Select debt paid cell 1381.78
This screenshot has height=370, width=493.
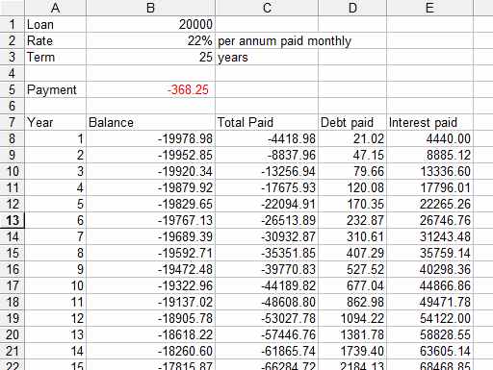click(x=352, y=334)
